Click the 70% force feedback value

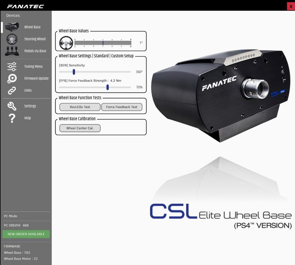139,87
